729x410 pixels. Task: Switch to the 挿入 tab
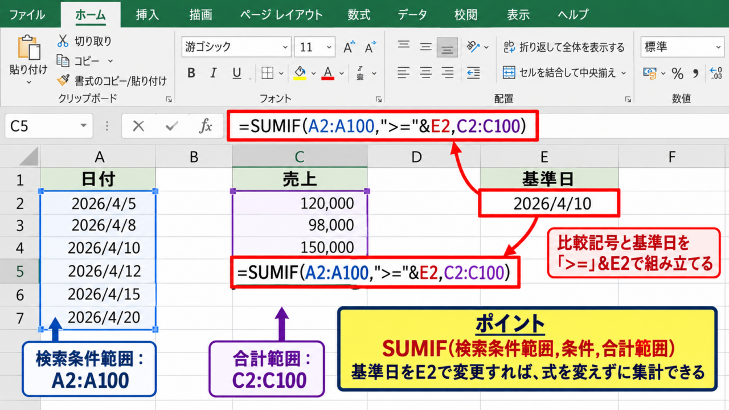pos(147,14)
